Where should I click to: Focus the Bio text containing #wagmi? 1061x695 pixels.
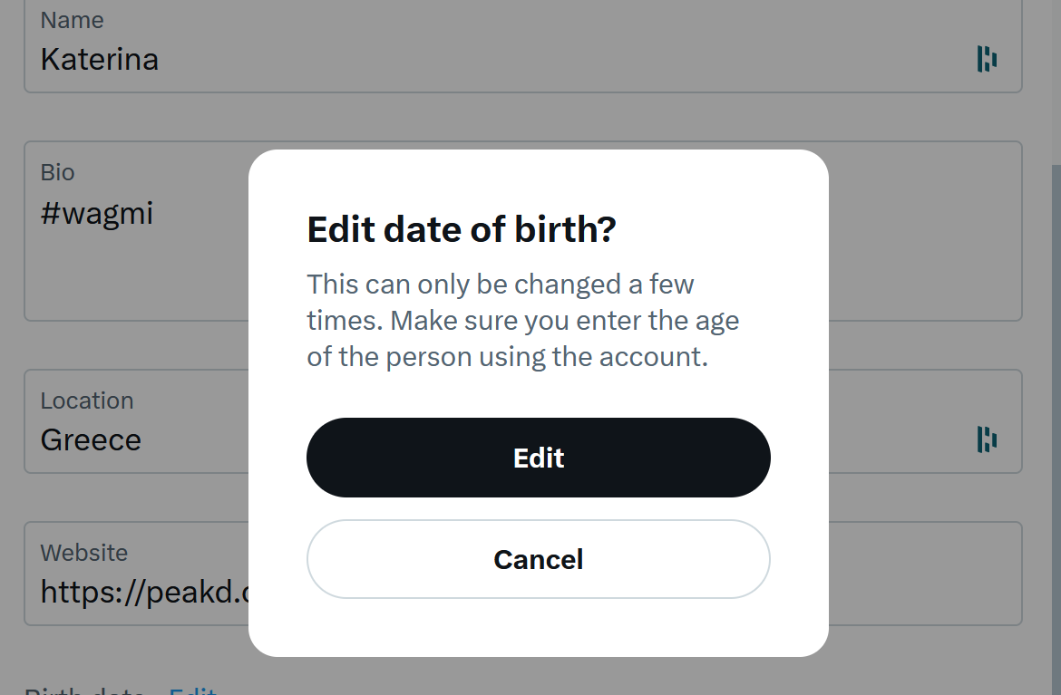coord(97,214)
